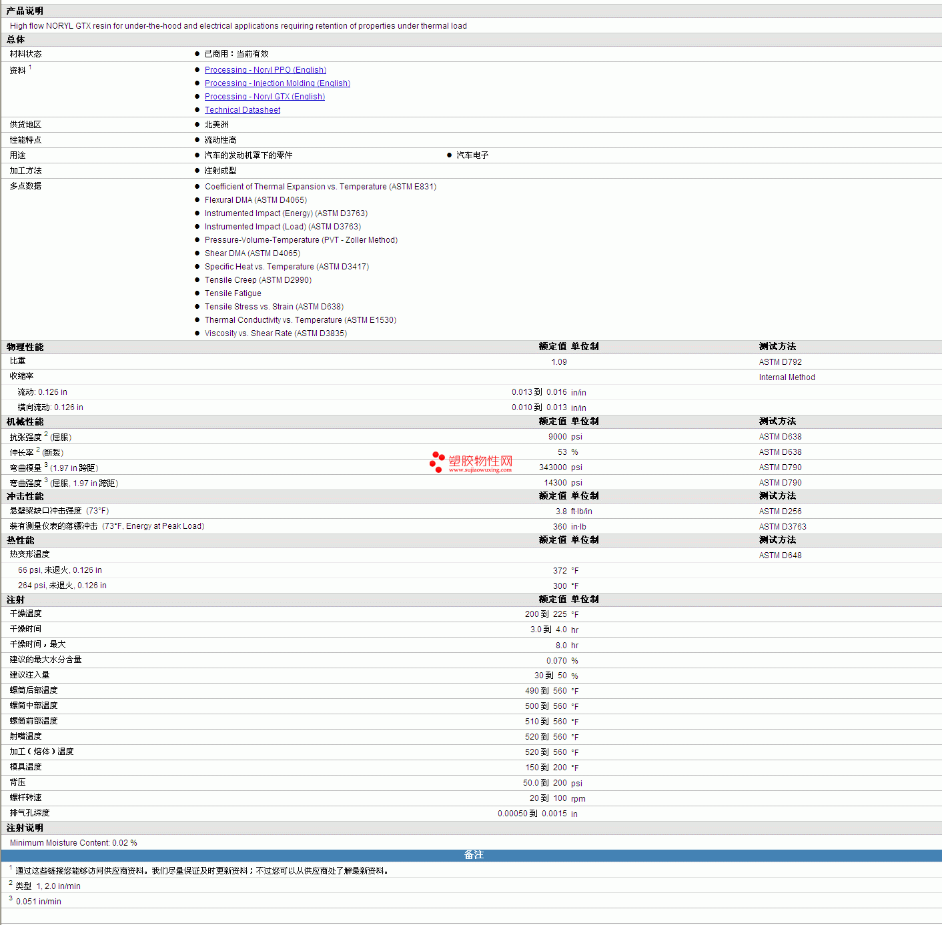Click the 螺筒后部温度 row label
The height and width of the screenshot is (925, 942).
(33, 690)
